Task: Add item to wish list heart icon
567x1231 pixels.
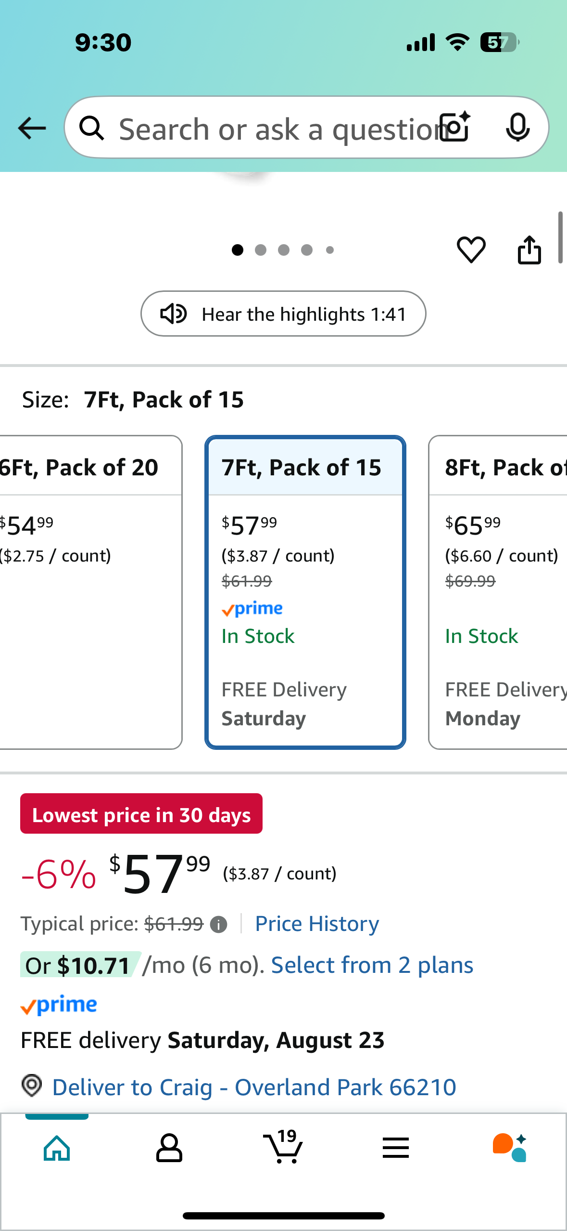Action: point(471,250)
